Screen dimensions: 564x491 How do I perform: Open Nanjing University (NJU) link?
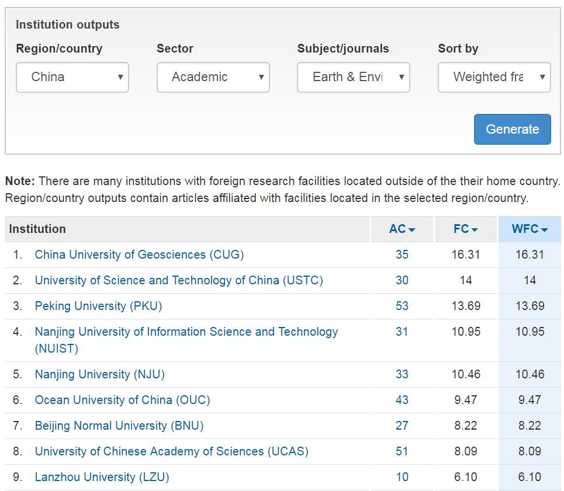tap(99, 374)
